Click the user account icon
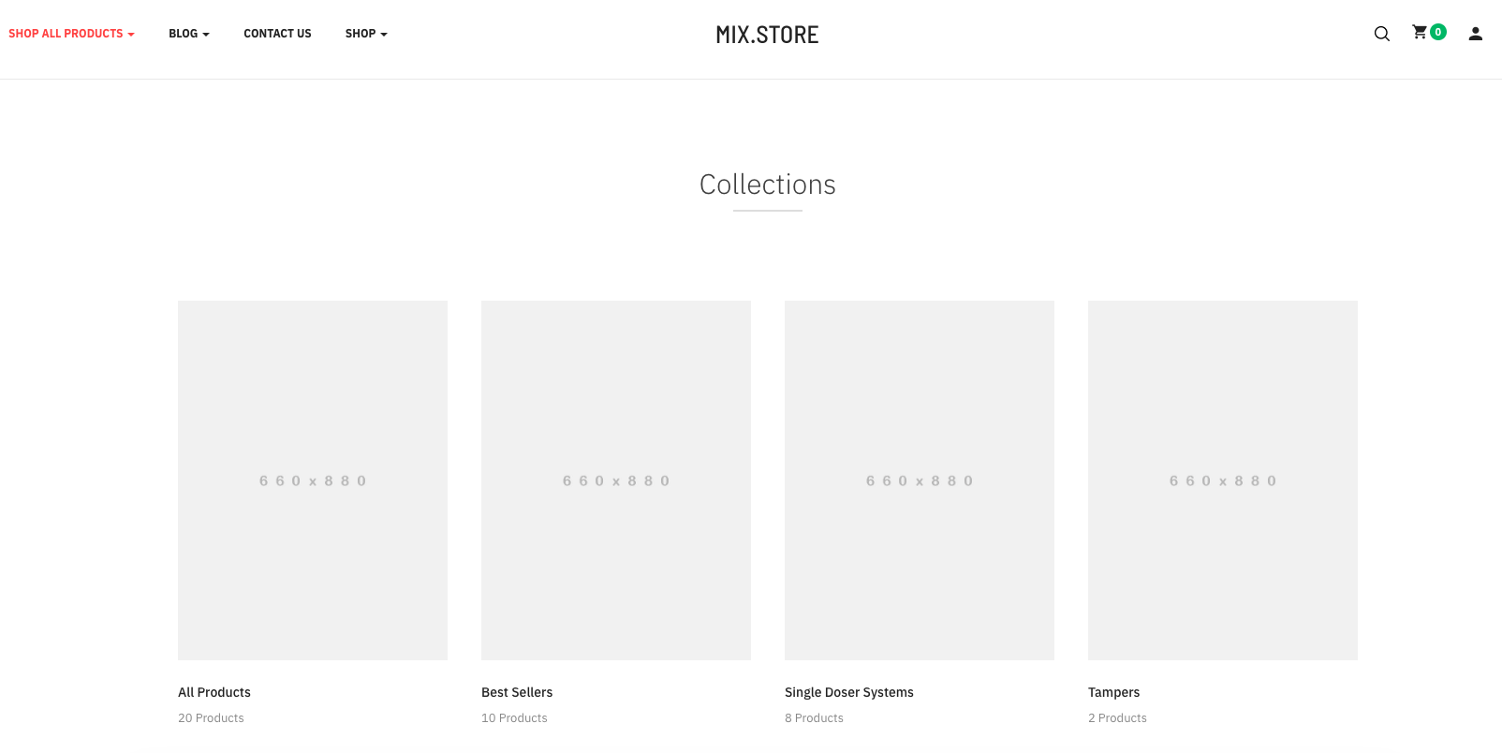 pyautogui.click(x=1475, y=34)
